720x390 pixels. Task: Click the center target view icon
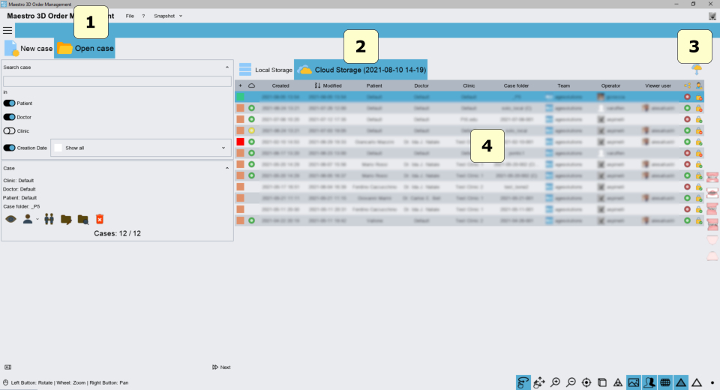(x=586, y=382)
